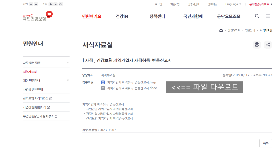Download 지역가입자 자격취득·변동신고서.docx file
272x161 pixels.
[x=132, y=88]
